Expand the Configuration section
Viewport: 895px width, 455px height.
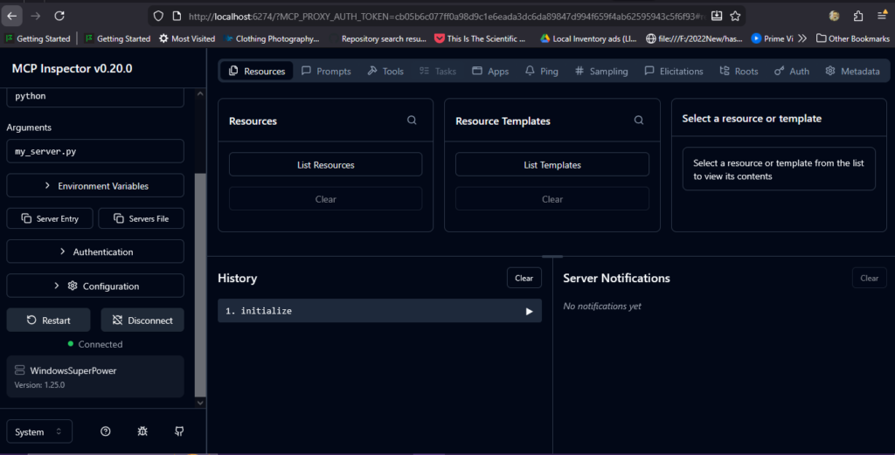(x=95, y=286)
